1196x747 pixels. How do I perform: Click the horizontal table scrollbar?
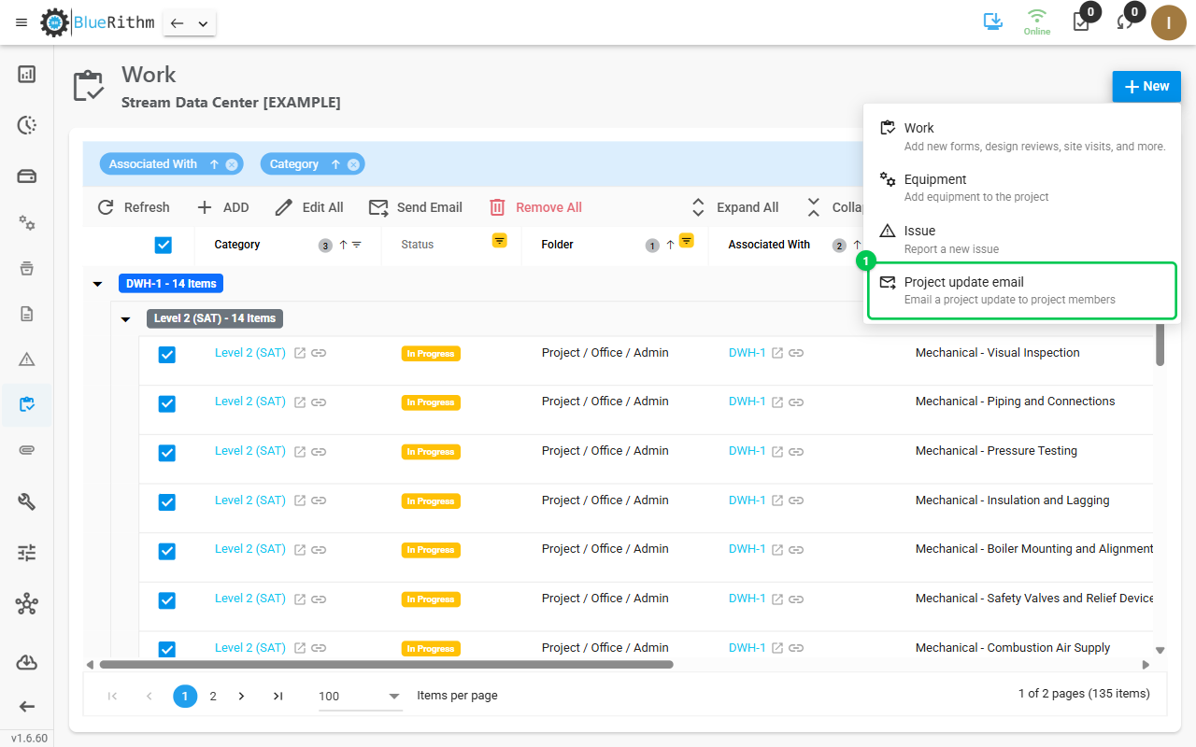click(386, 665)
